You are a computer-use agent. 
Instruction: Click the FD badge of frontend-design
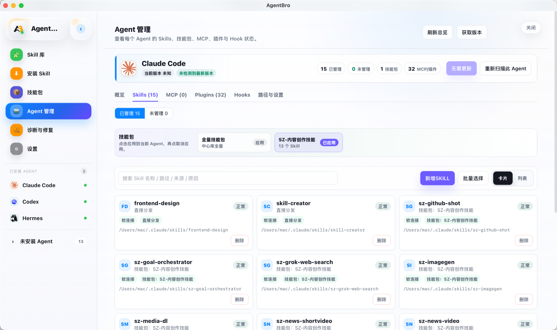click(x=125, y=206)
